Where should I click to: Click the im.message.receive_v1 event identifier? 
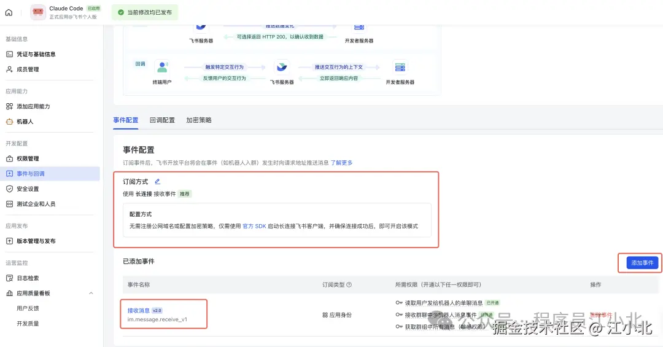157,319
